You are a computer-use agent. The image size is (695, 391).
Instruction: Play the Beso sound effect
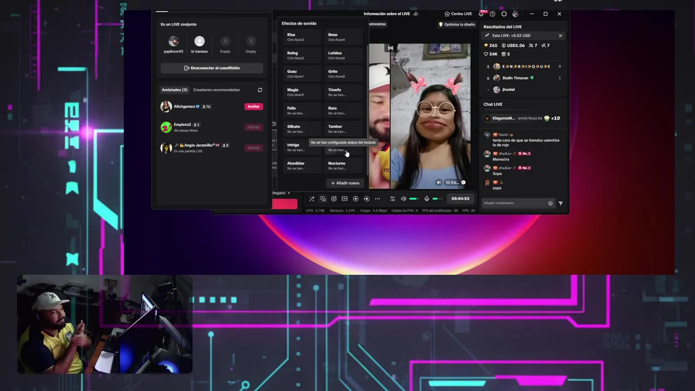pos(344,37)
